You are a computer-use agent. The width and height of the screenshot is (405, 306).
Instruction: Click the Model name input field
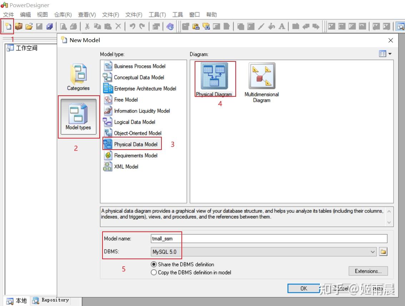(269, 239)
